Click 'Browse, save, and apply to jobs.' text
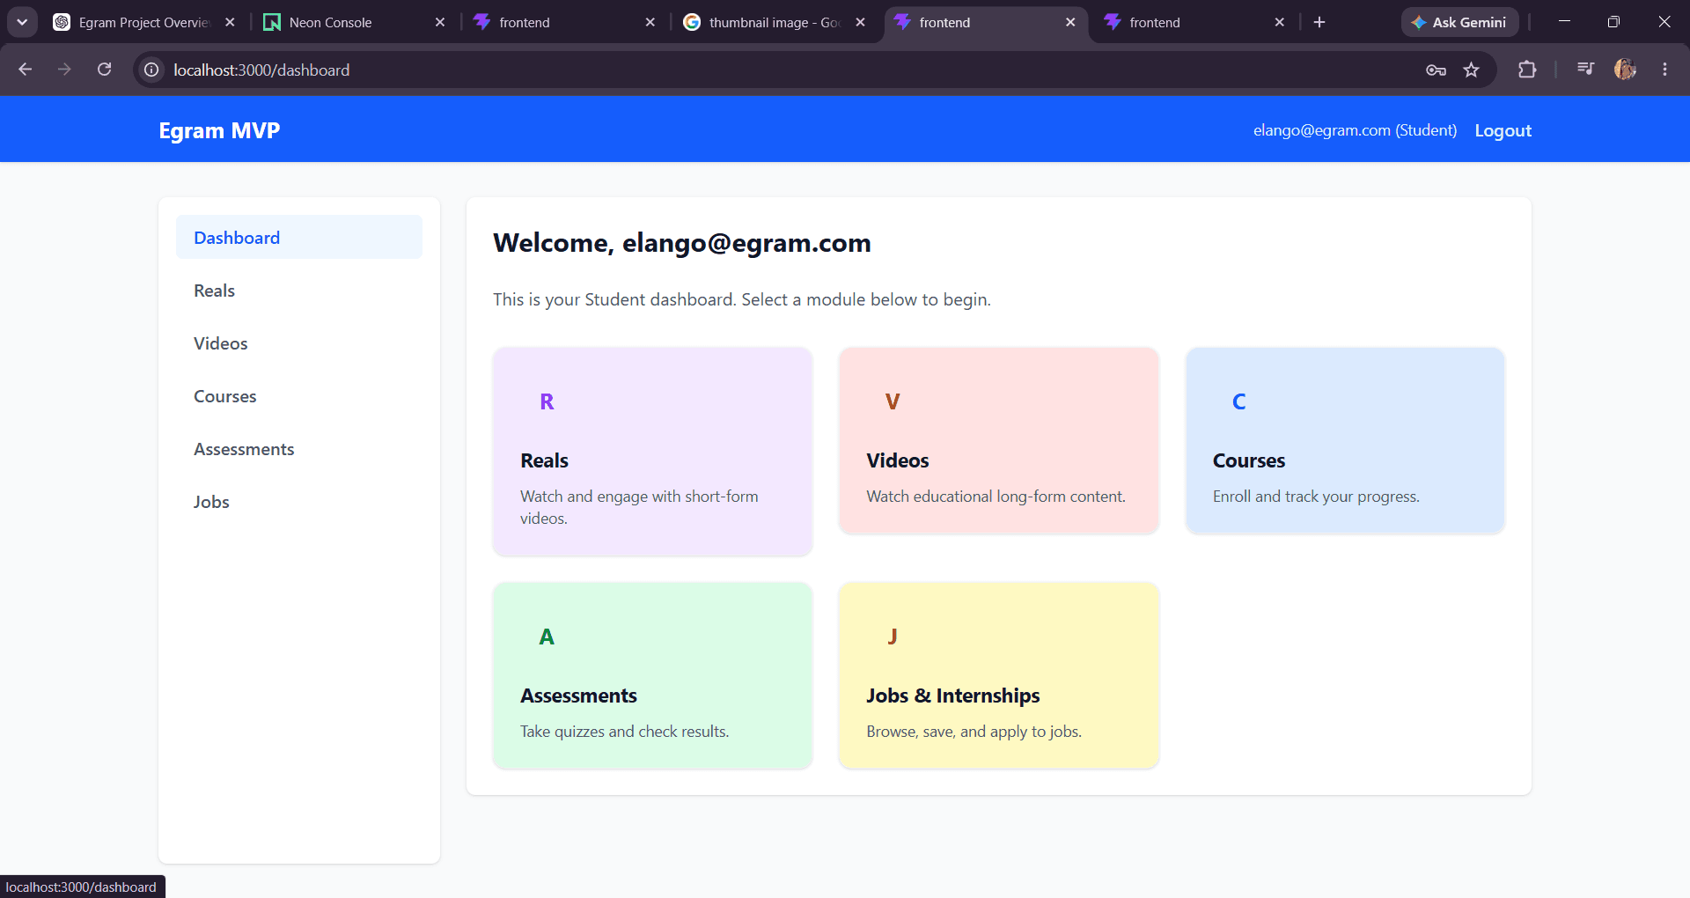This screenshot has height=898, width=1690. tap(974, 732)
